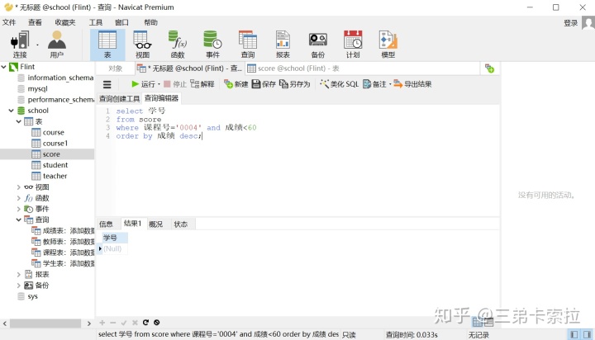Export results with 导出结果
Viewport: 595px width, 340px height.
tap(412, 84)
